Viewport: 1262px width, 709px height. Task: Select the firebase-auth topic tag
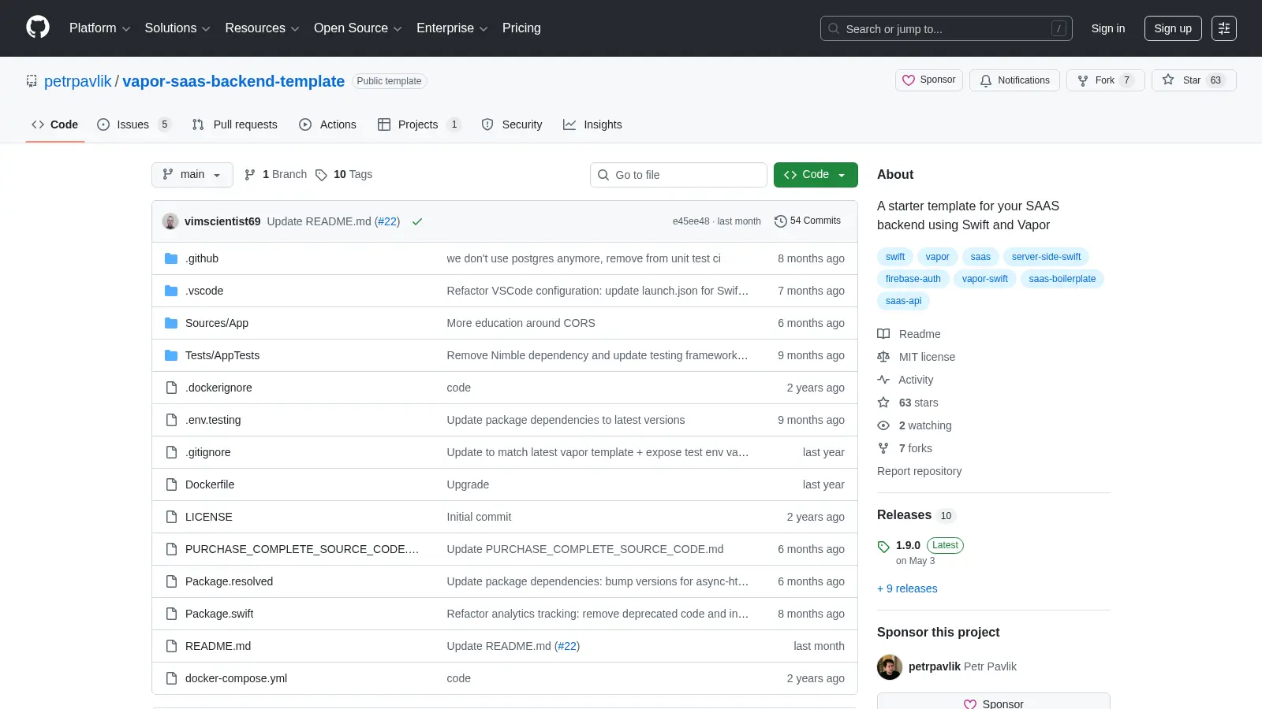(913, 279)
